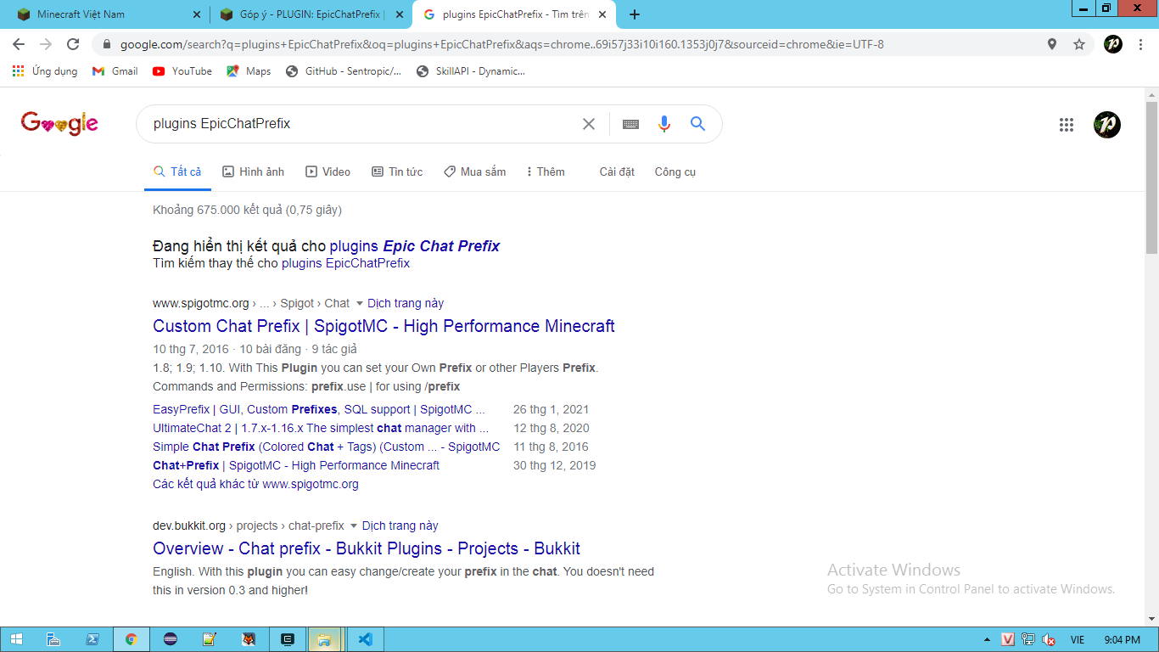The image size is (1159, 652).
Task: Open File Explorer from the taskbar
Action: [x=324, y=640]
